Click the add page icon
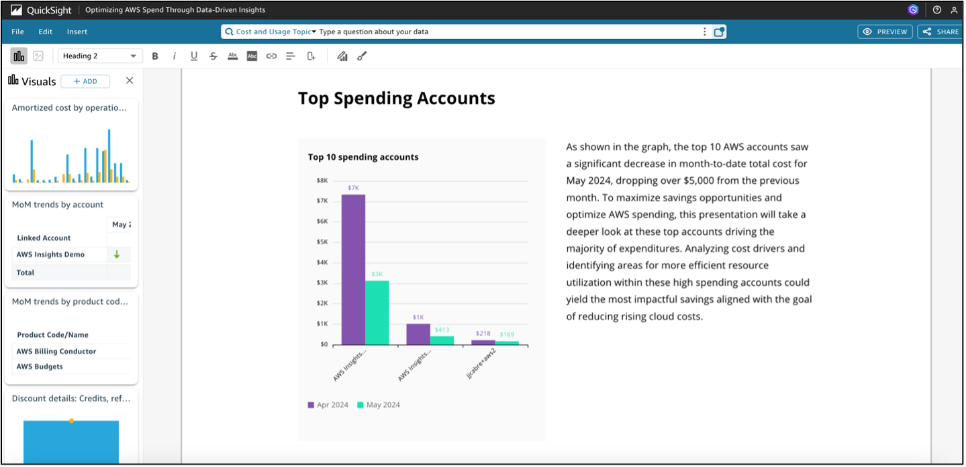This screenshot has height=467, width=966. 311,56
